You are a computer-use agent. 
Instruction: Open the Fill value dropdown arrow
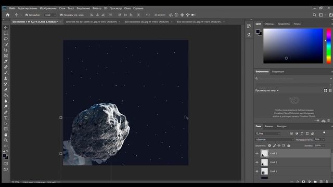(x=323, y=145)
